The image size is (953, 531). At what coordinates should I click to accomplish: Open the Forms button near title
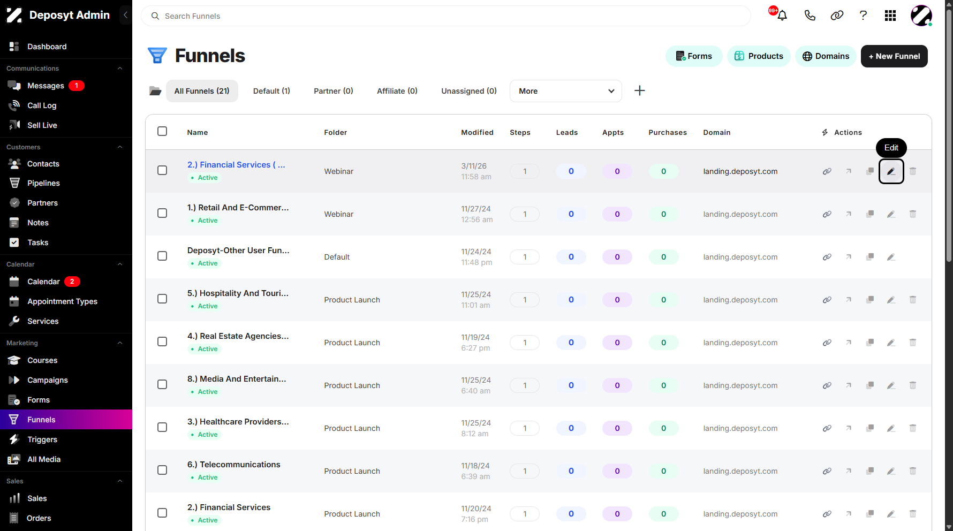pos(694,56)
